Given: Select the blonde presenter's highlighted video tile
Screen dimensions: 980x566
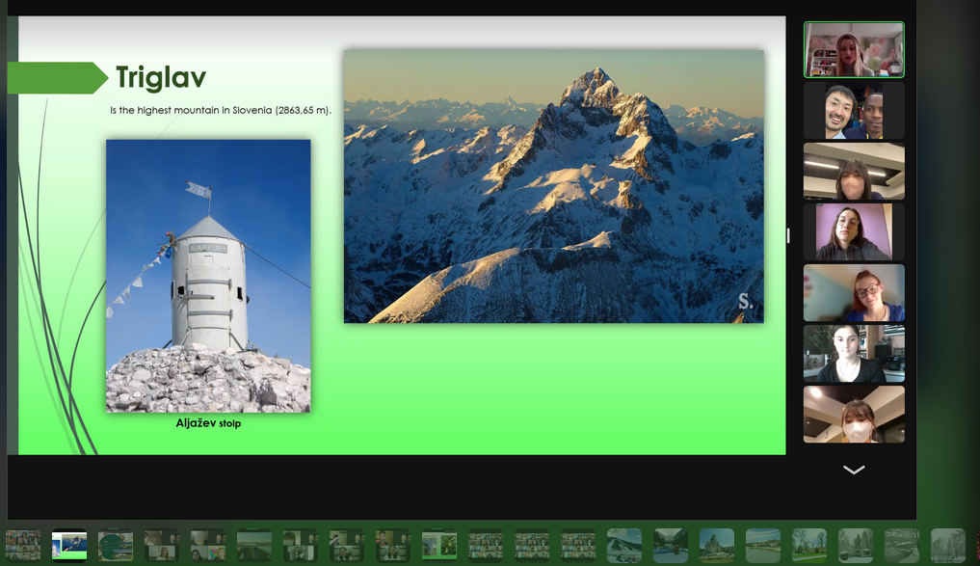Looking at the screenshot, I should click(854, 50).
